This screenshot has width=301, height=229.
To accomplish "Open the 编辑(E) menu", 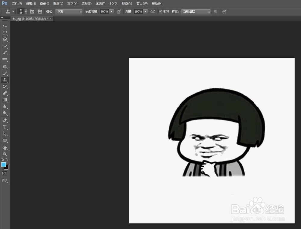I will pos(31,3).
